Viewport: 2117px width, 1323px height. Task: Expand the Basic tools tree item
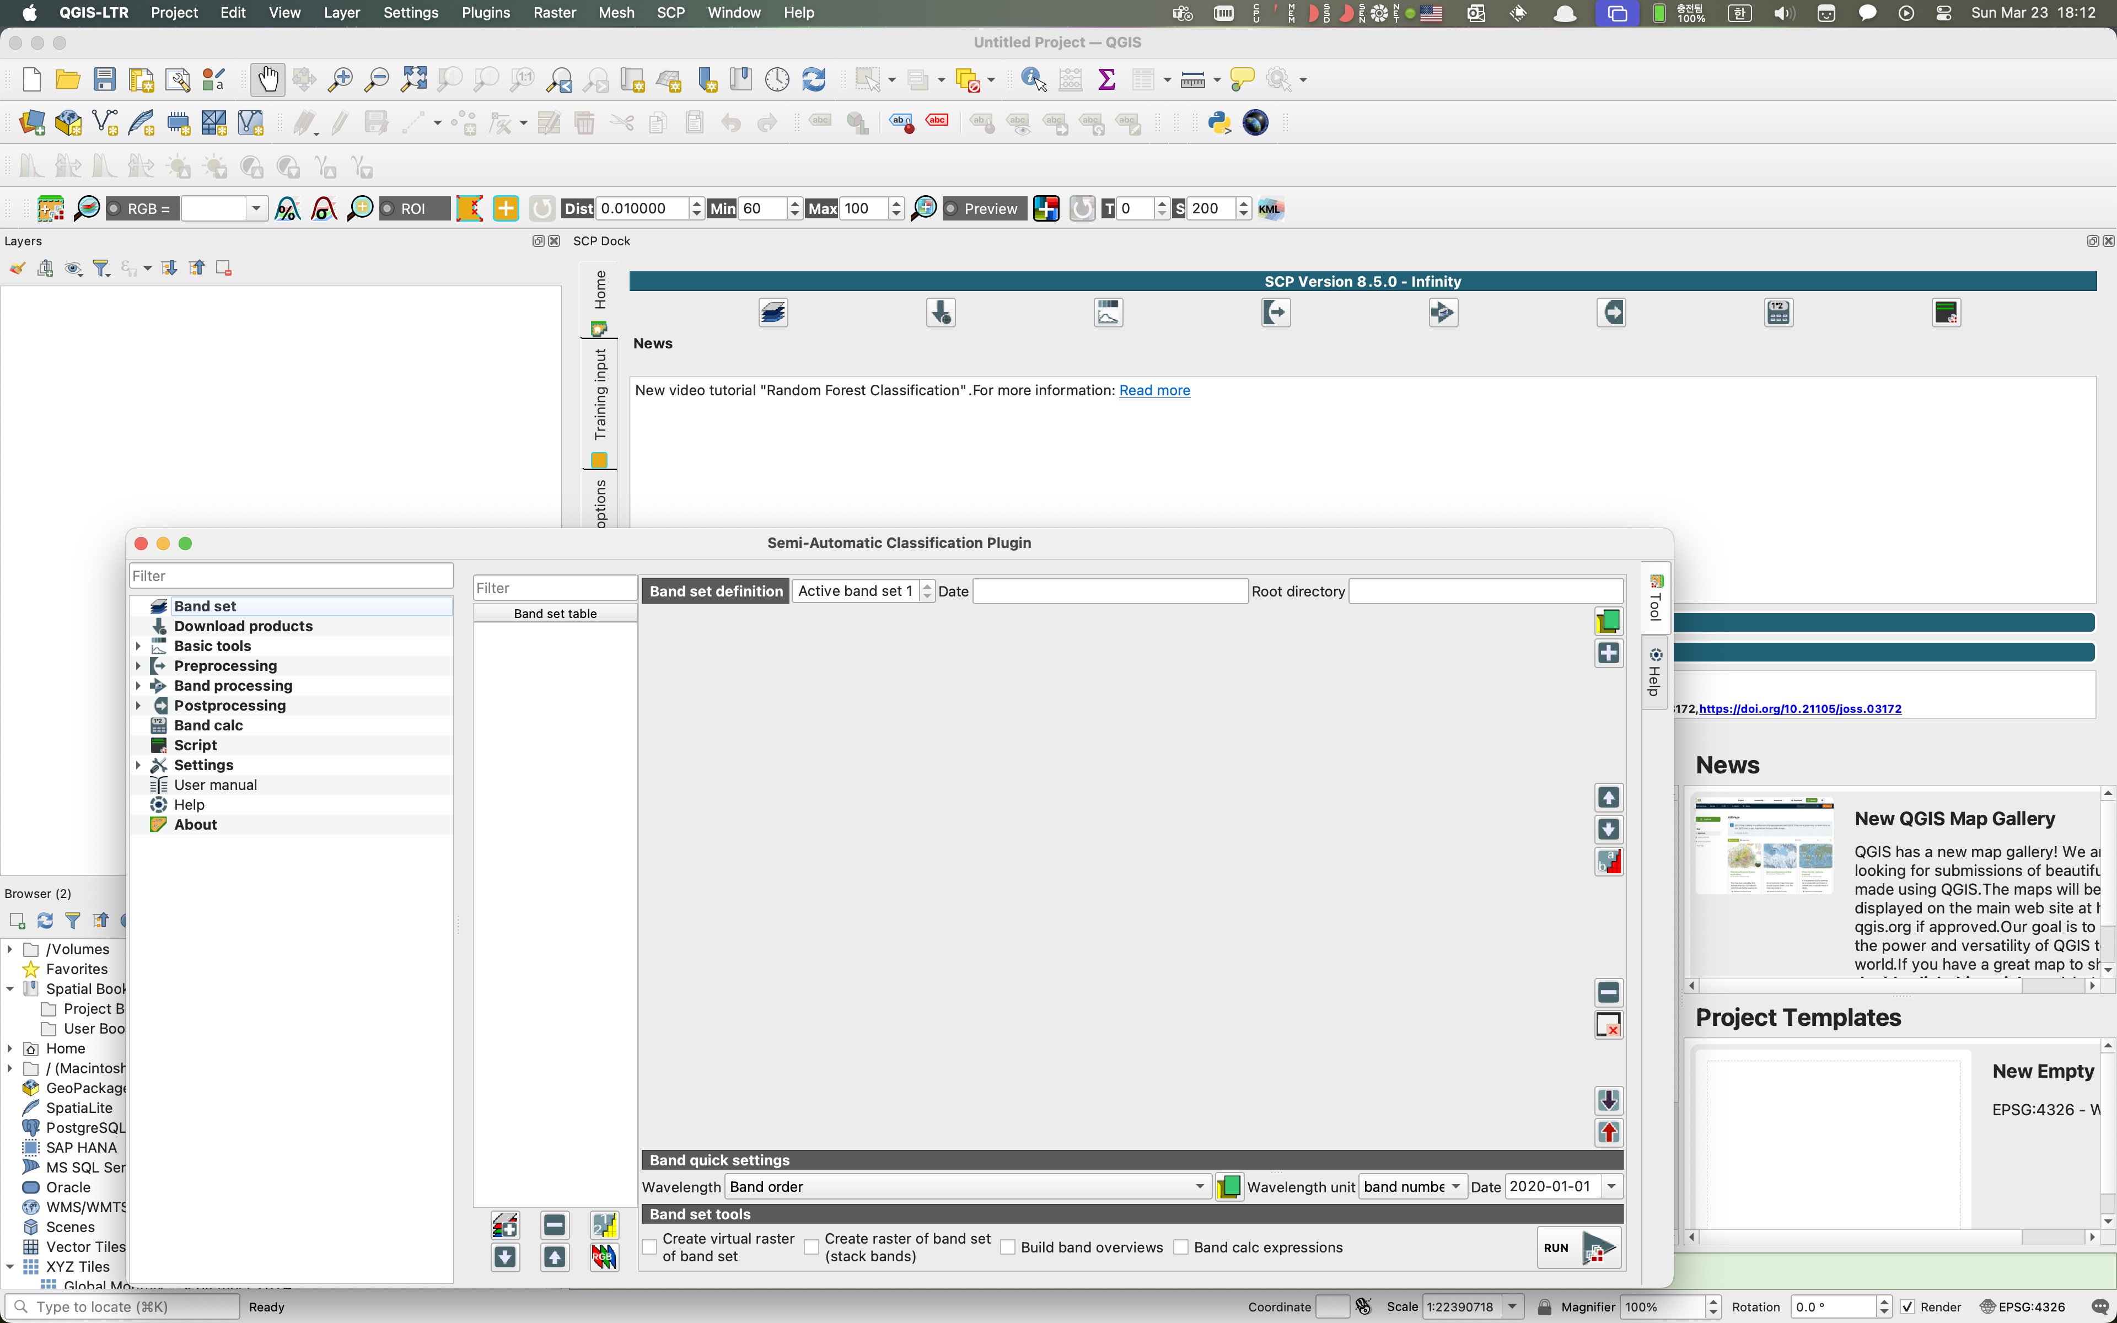138,646
